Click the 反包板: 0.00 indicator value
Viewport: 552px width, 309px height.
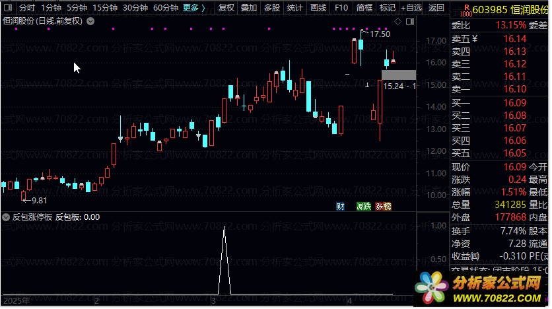pyautogui.click(x=77, y=217)
